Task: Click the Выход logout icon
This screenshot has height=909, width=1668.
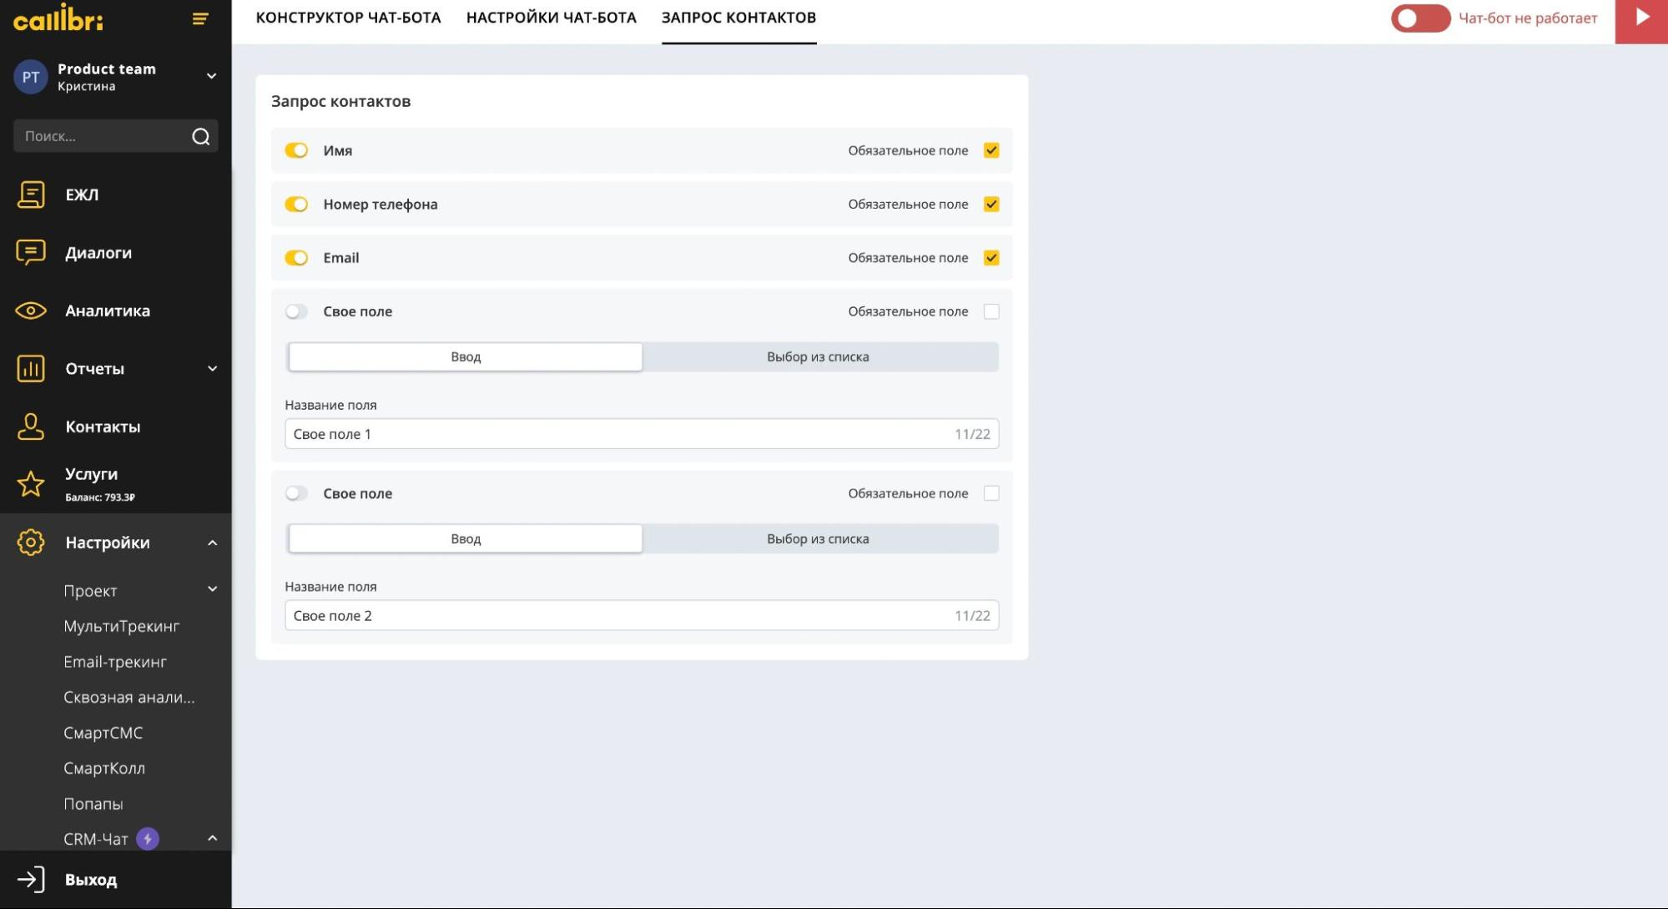Action: pos(31,880)
